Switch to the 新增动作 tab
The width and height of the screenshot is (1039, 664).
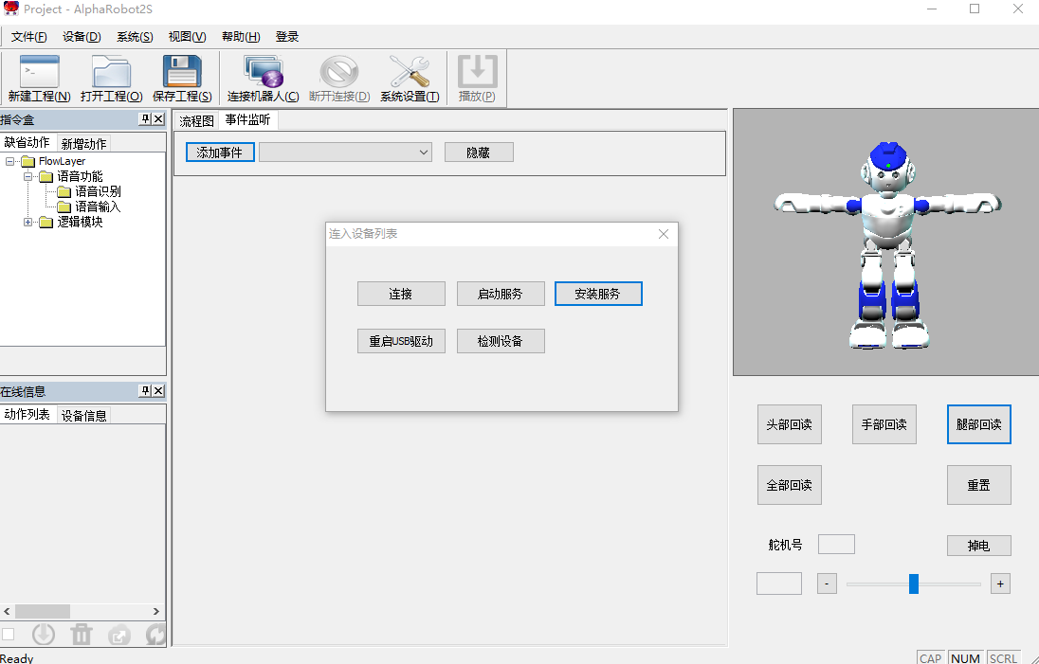(x=83, y=144)
